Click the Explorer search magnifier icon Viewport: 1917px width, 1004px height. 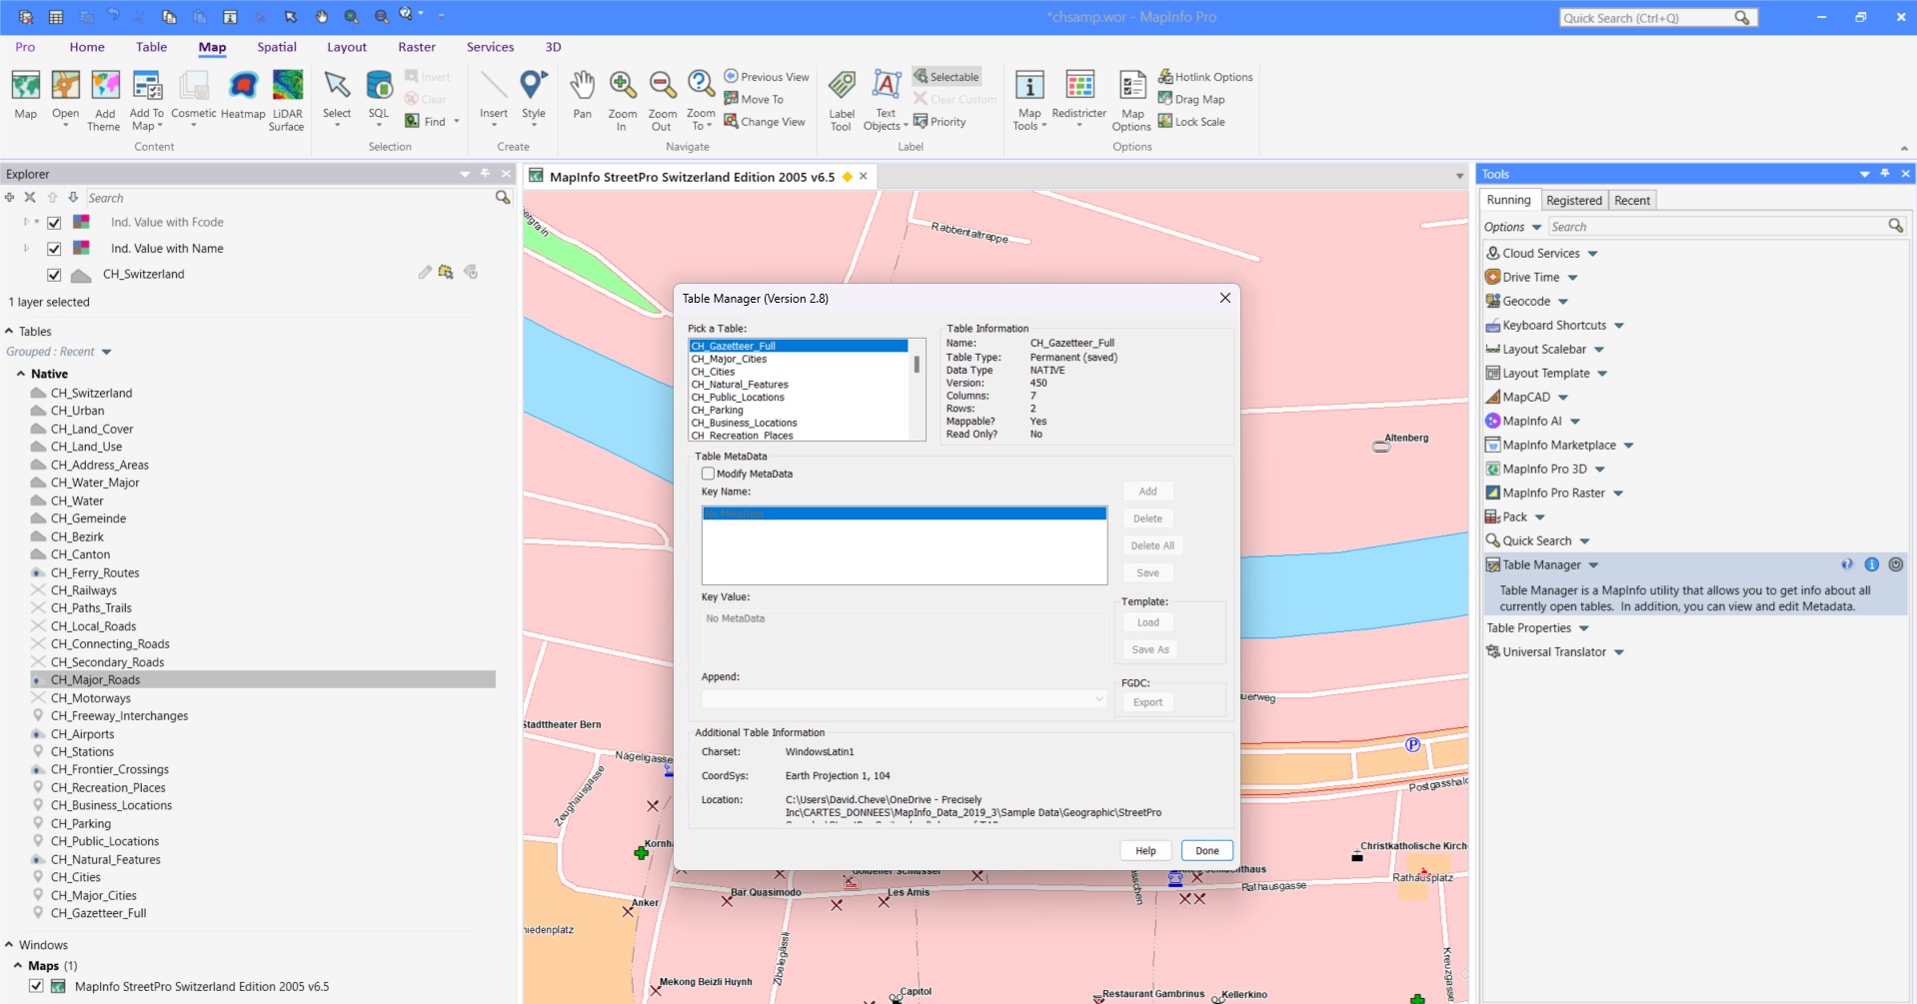pos(503,198)
